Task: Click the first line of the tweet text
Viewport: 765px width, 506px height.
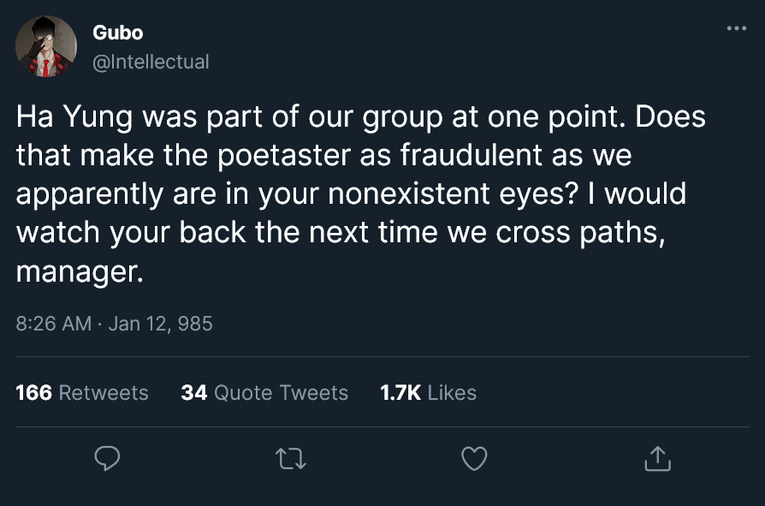Action: (x=359, y=118)
